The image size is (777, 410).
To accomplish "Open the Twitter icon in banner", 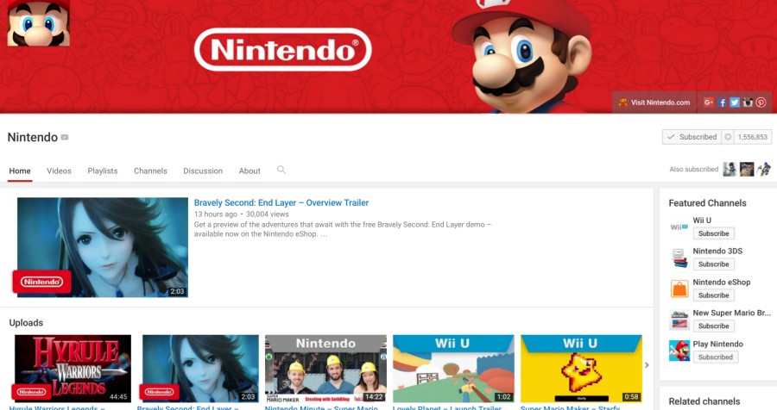I will [x=735, y=102].
